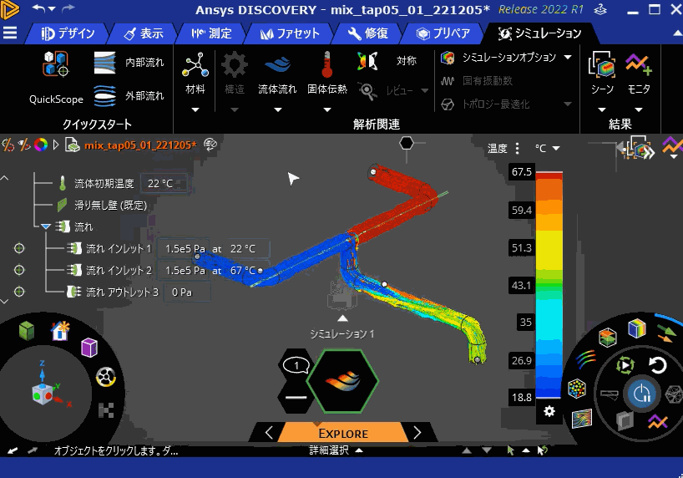Click the green solid cube icon
This screenshot has width=683, height=478.
[27, 330]
